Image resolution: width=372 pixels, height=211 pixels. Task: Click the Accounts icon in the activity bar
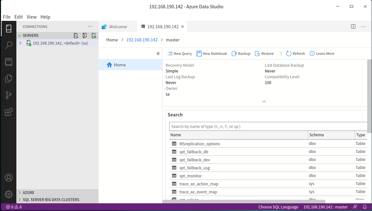coord(9,177)
